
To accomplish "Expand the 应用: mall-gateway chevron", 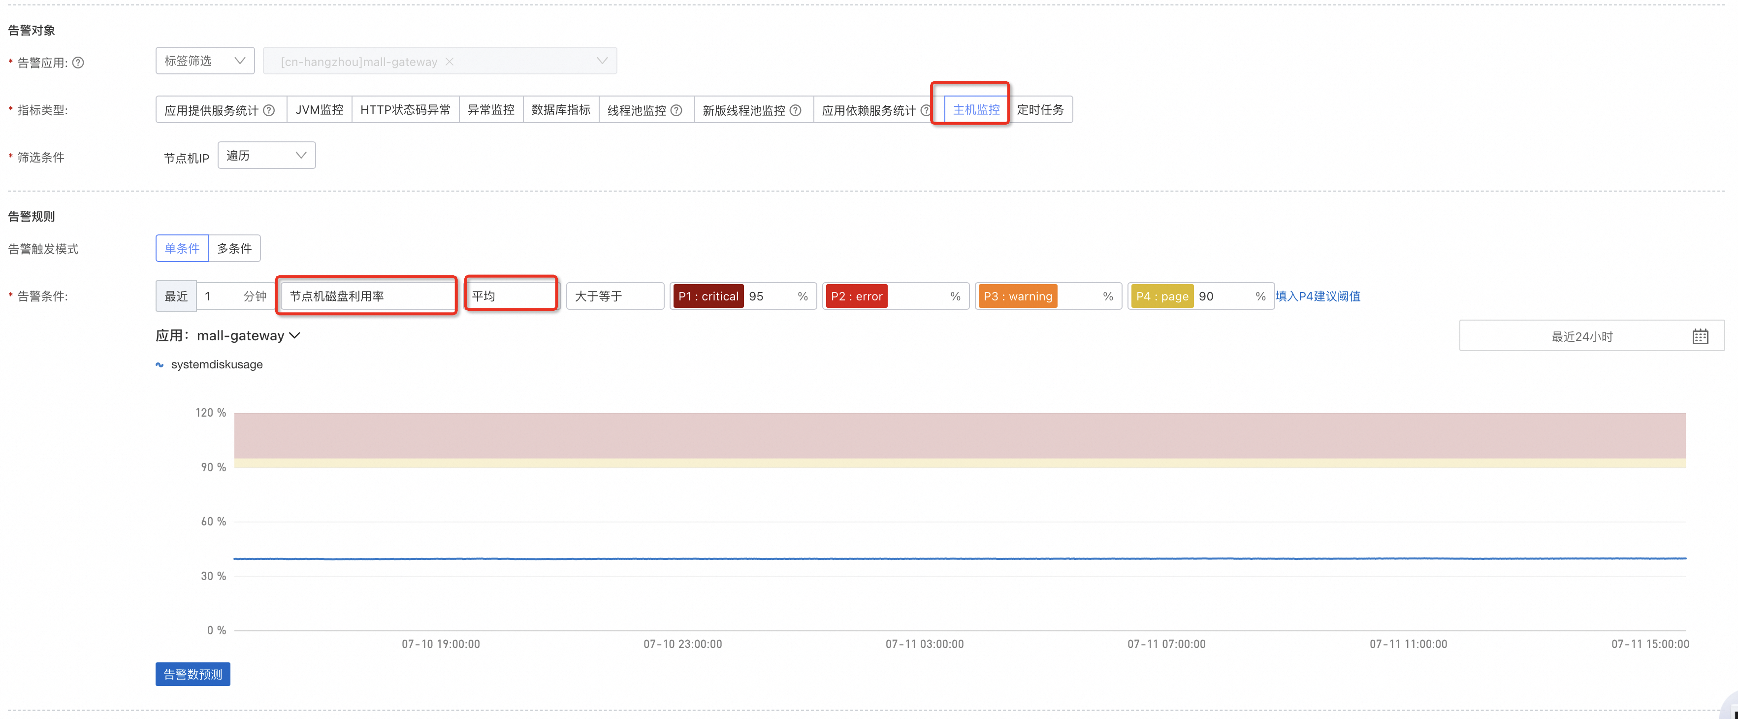I will point(294,335).
